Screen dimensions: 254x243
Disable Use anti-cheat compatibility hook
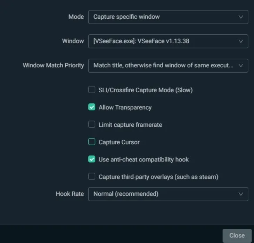click(x=92, y=159)
